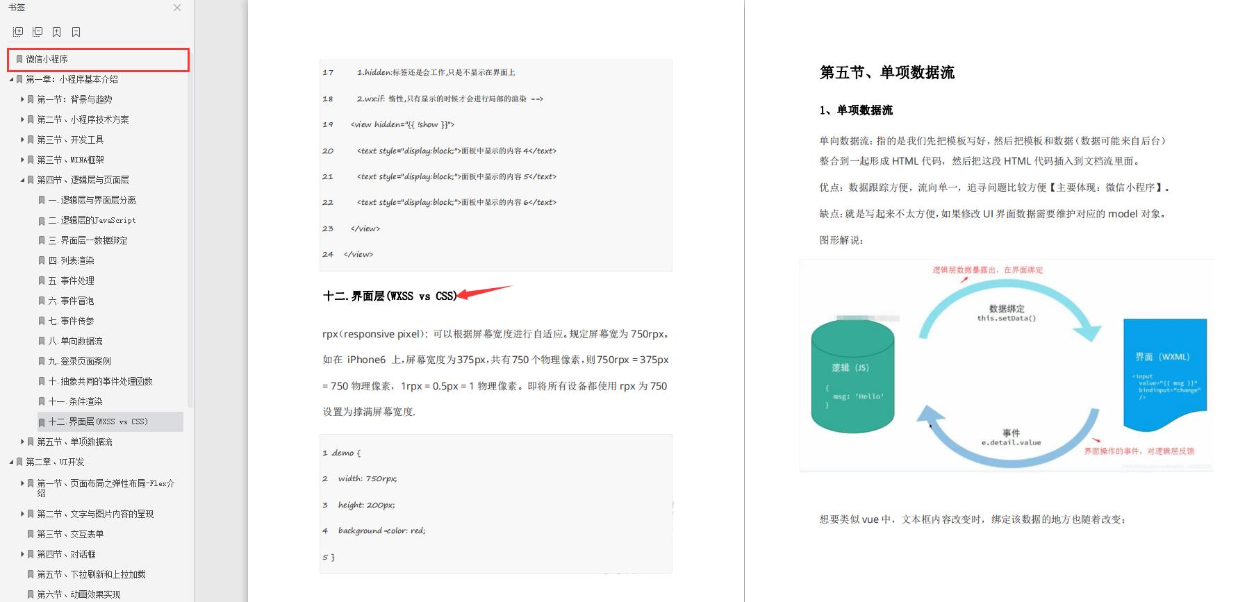Screen dimensions: 1238x602
Task: Click heading 第五节、单项数据流 on right page
Action: [x=887, y=73]
